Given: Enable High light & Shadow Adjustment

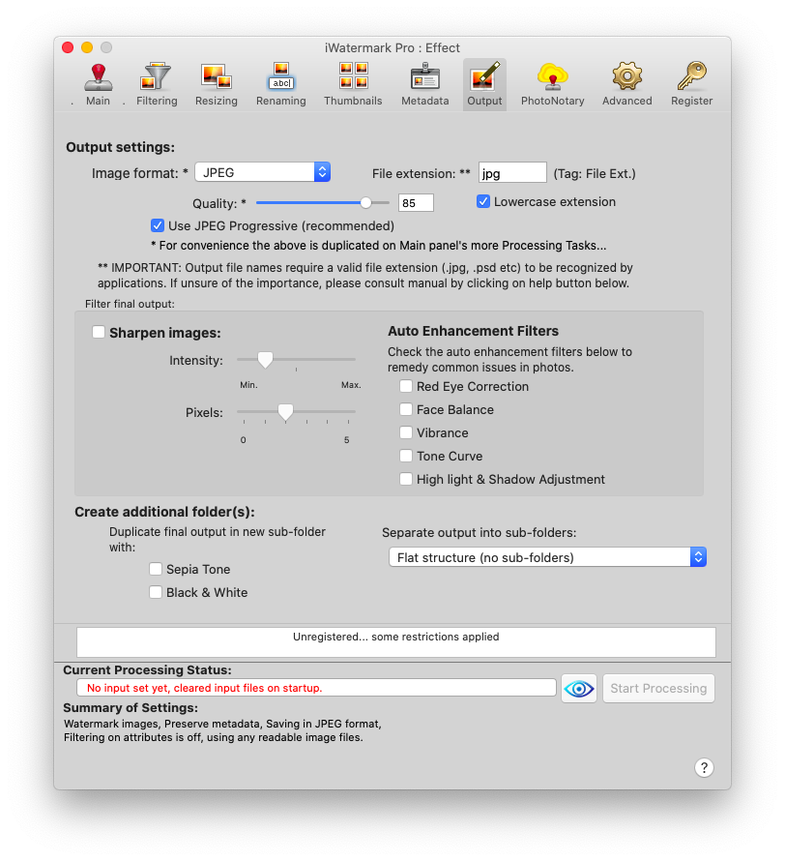Looking at the screenshot, I should click(406, 479).
